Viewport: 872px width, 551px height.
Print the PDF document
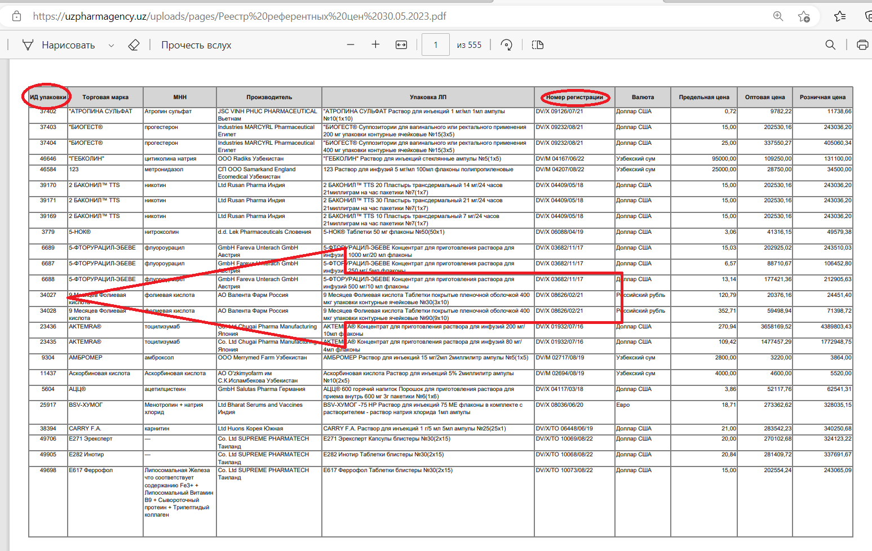point(862,45)
